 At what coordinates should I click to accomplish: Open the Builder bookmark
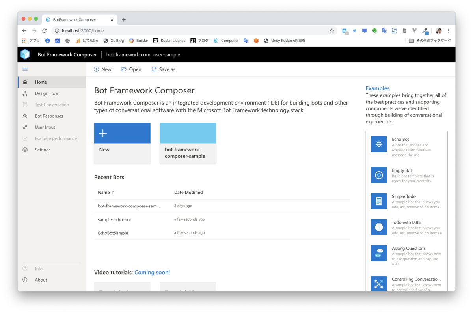click(139, 41)
